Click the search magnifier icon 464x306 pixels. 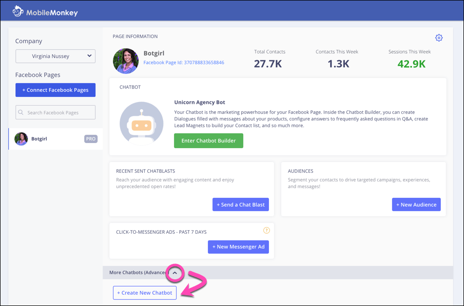(21, 113)
